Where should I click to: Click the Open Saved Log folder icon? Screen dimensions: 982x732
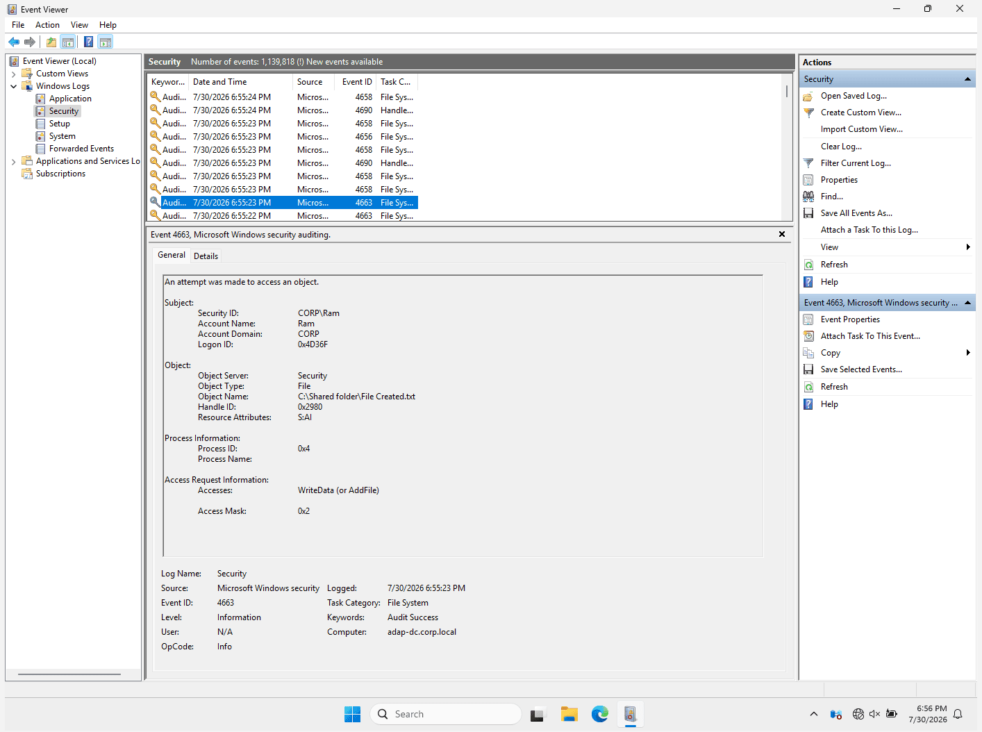808,96
